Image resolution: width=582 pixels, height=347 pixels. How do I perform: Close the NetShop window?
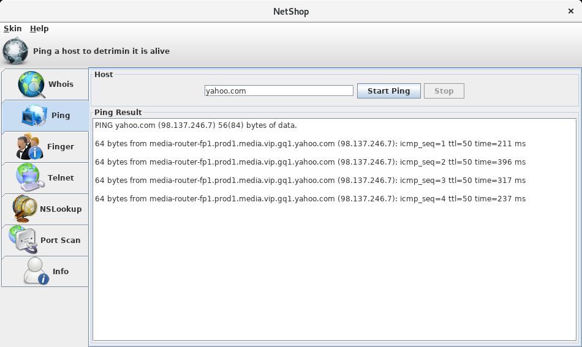tap(571, 11)
